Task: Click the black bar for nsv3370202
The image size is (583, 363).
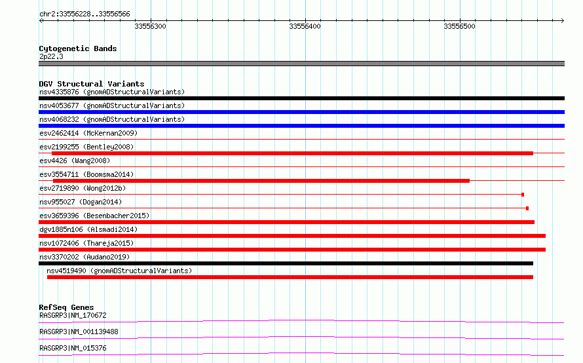Action: tap(286, 263)
